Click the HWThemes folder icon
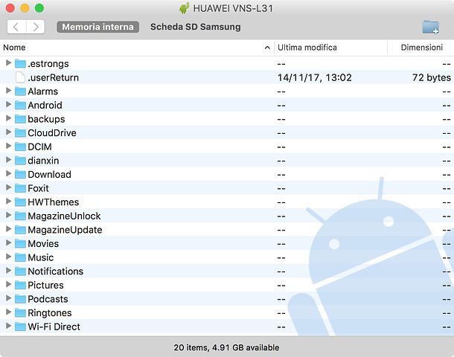The width and height of the screenshot is (454, 357). [x=20, y=202]
